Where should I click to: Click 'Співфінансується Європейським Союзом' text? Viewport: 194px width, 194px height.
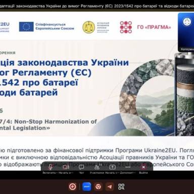[55, 26]
